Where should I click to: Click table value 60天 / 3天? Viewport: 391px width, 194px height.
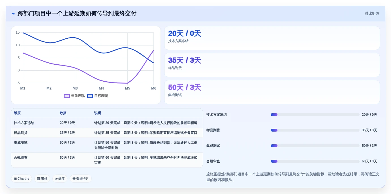pyautogui.click(x=67, y=158)
